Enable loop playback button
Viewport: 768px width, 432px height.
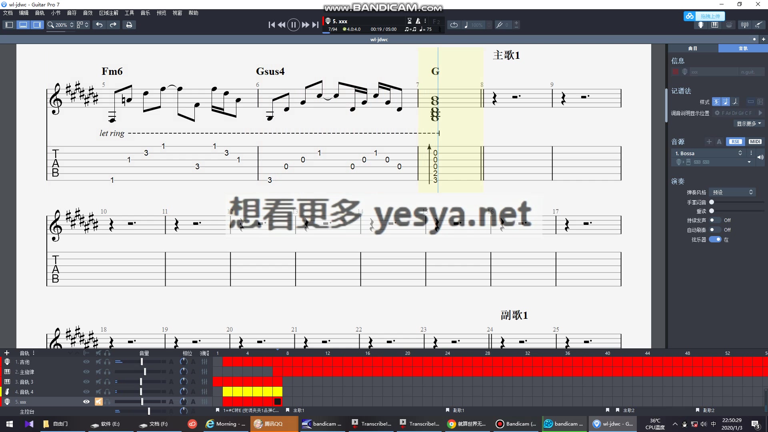click(454, 25)
